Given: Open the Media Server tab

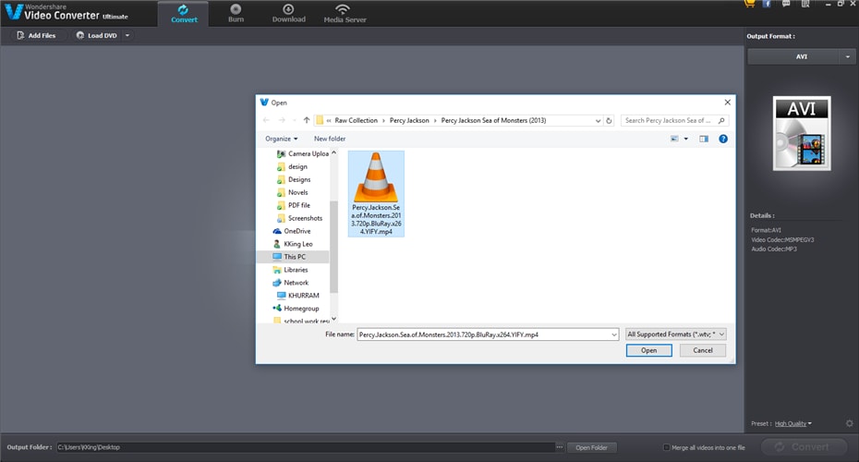Looking at the screenshot, I should (345, 14).
